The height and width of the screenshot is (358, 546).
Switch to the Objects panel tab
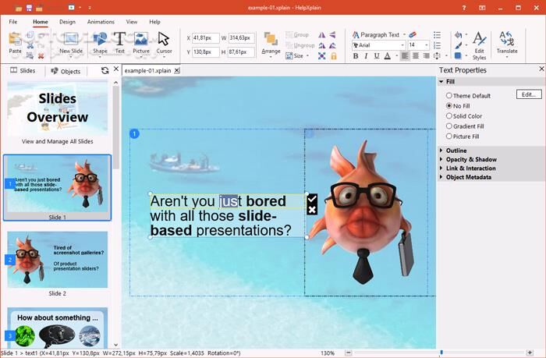(x=66, y=71)
